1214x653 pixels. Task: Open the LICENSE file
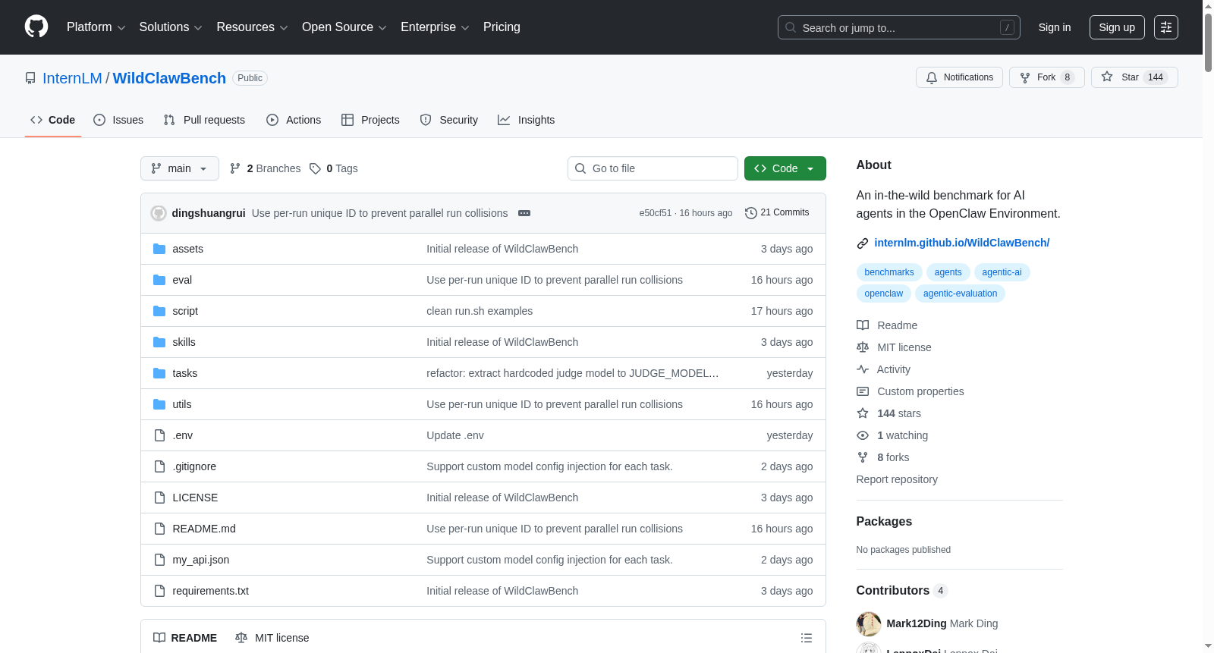pyautogui.click(x=195, y=498)
